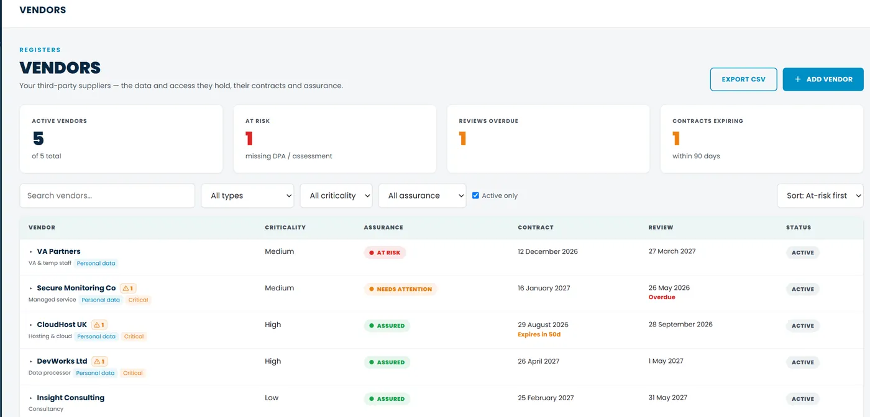This screenshot has height=417, width=870.
Task: Expand the DevWorks Ltd row
Action: click(x=31, y=362)
